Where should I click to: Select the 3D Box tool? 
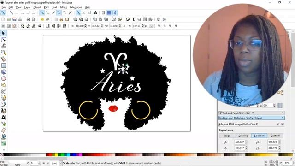coord(3,72)
